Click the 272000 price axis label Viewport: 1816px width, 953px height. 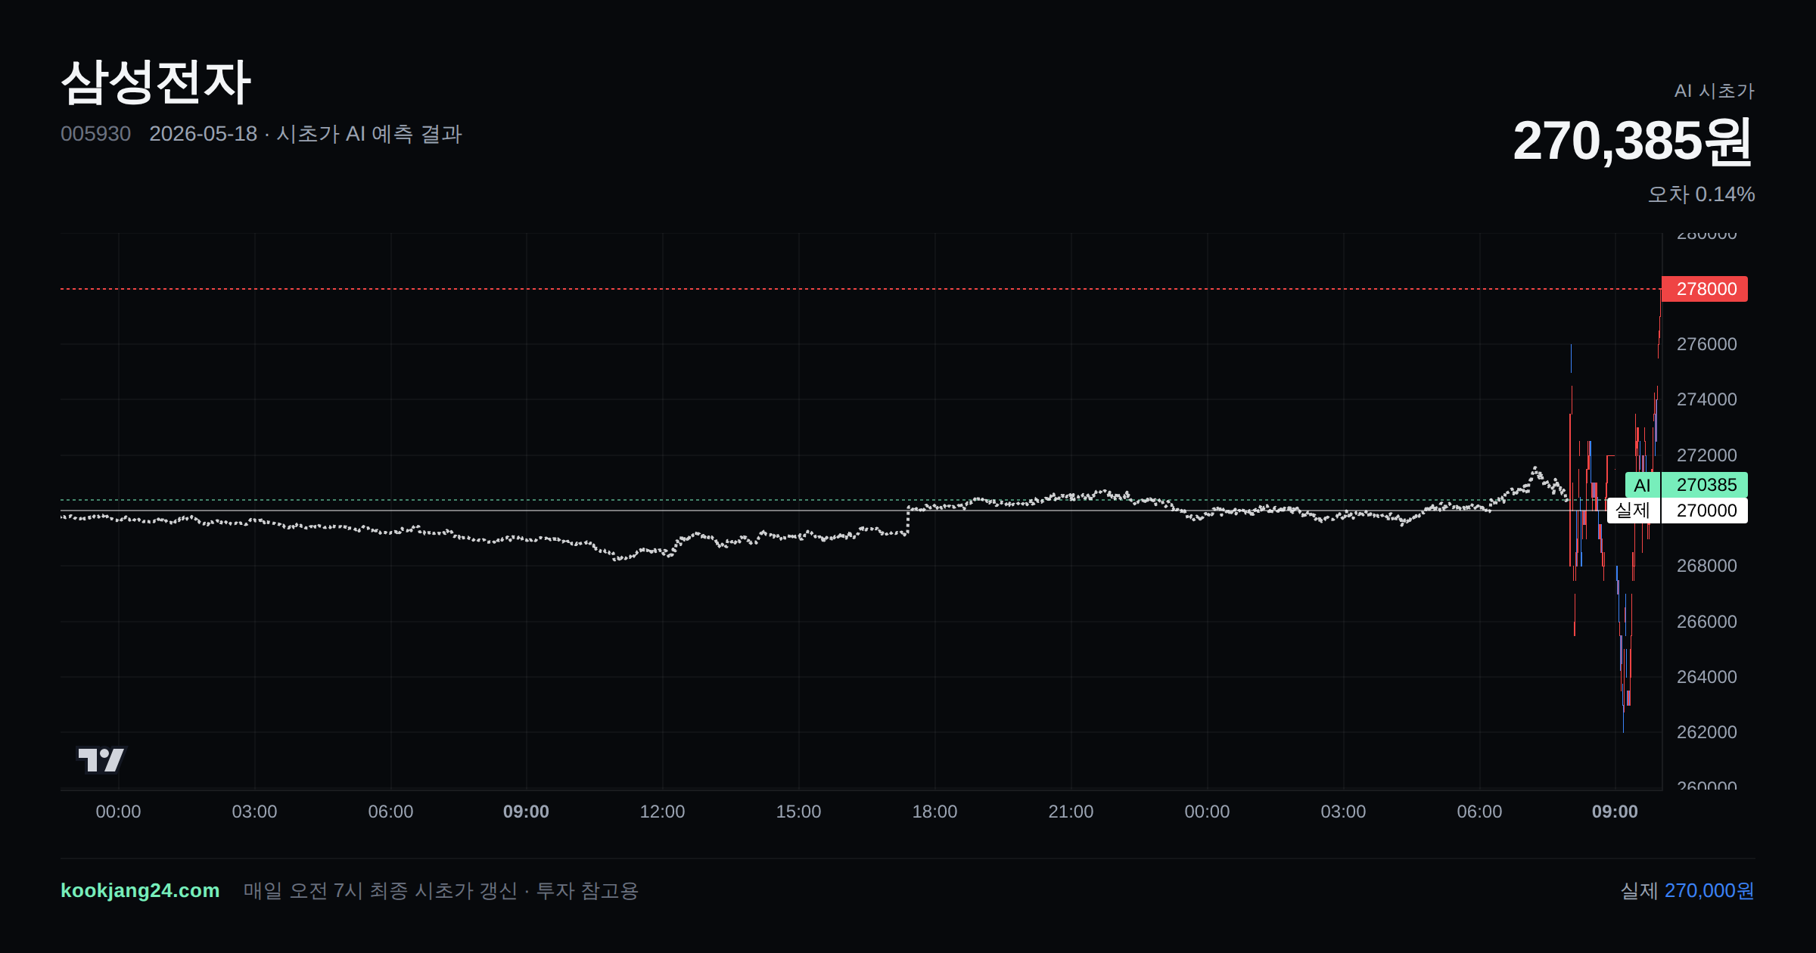click(1707, 455)
